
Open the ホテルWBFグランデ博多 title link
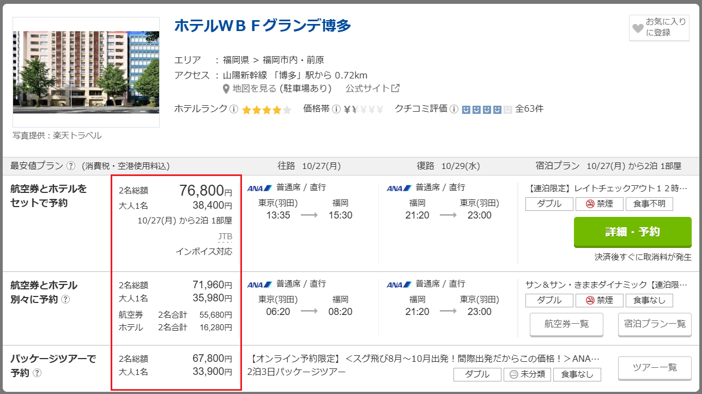click(x=263, y=26)
